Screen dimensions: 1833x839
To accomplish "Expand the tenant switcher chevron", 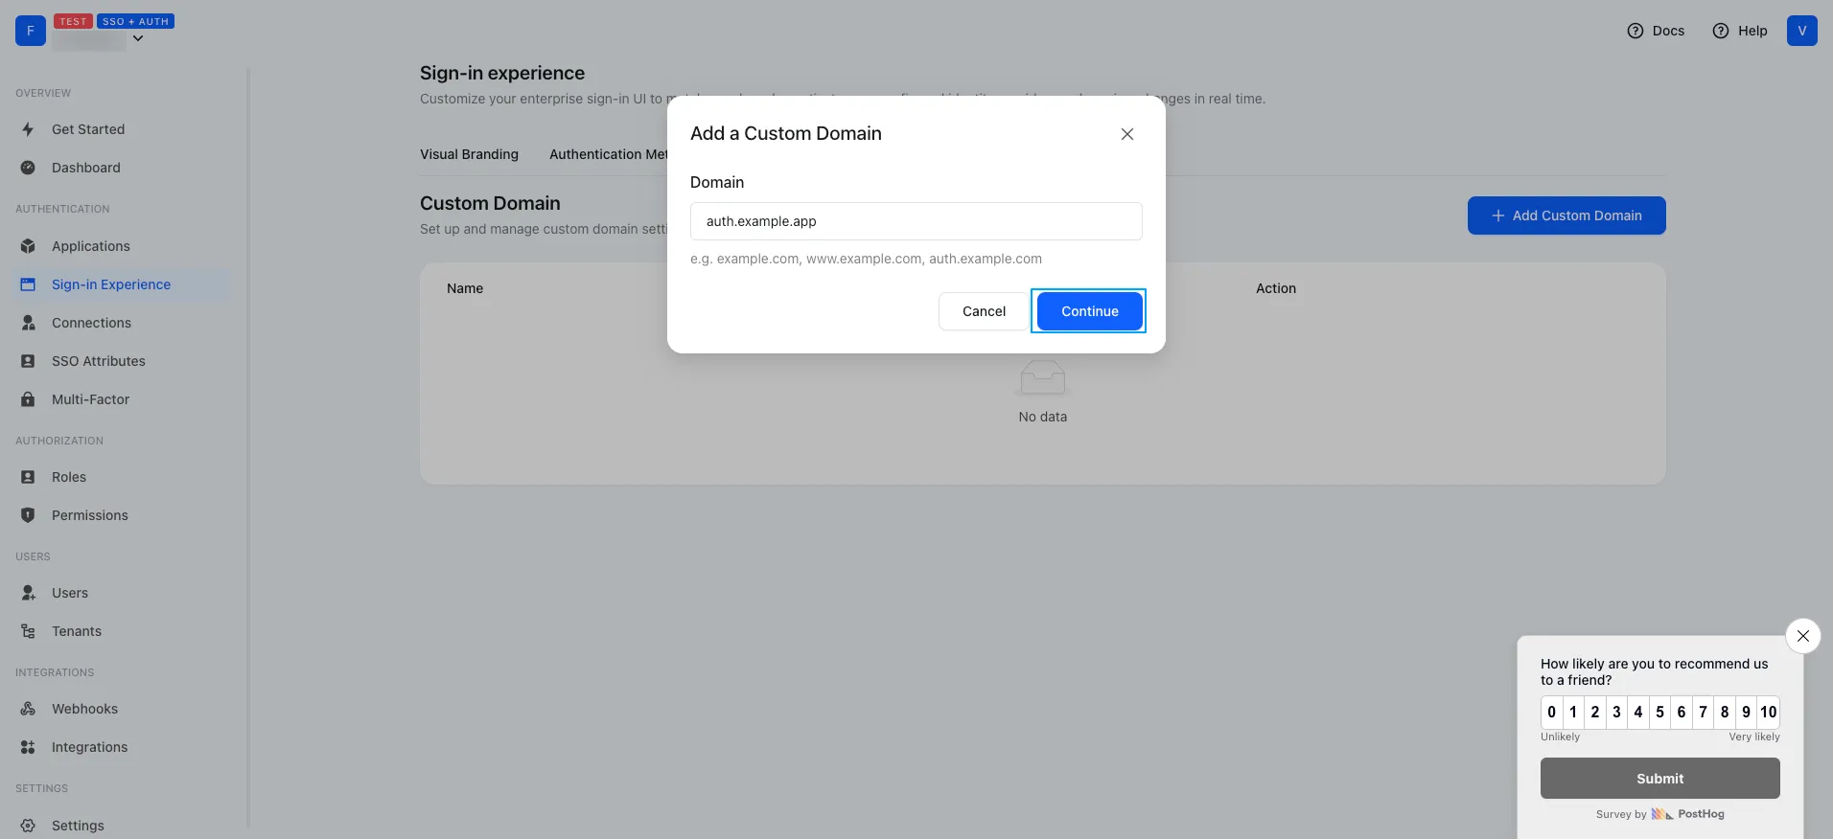I will [x=138, y=39].
